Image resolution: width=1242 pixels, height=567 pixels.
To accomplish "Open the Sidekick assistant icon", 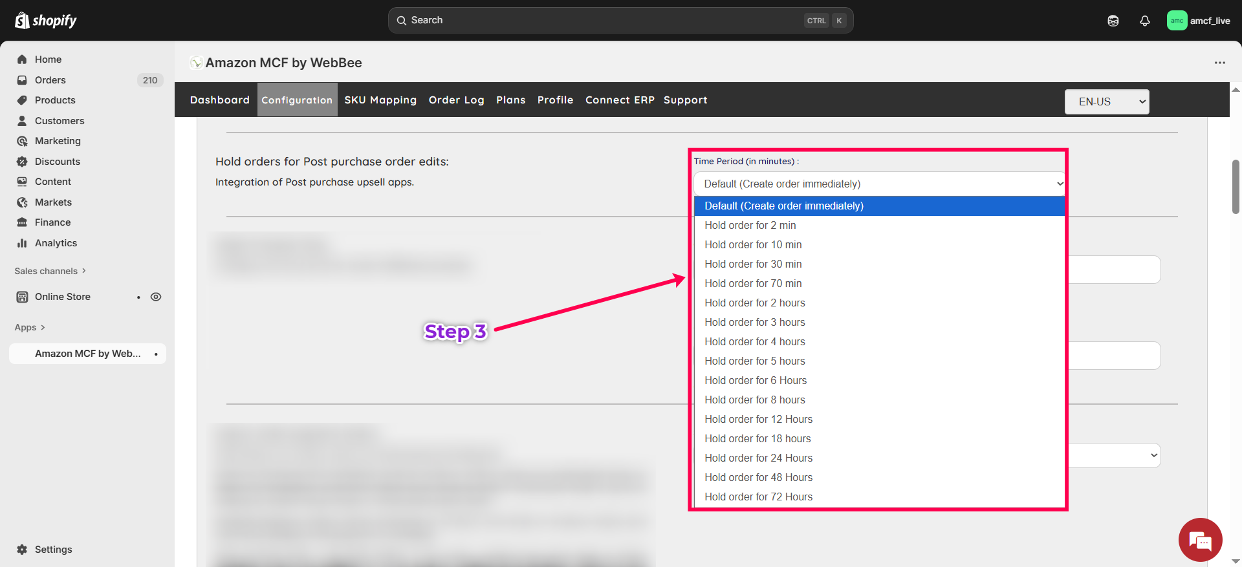I will [x=1113, y=21].
